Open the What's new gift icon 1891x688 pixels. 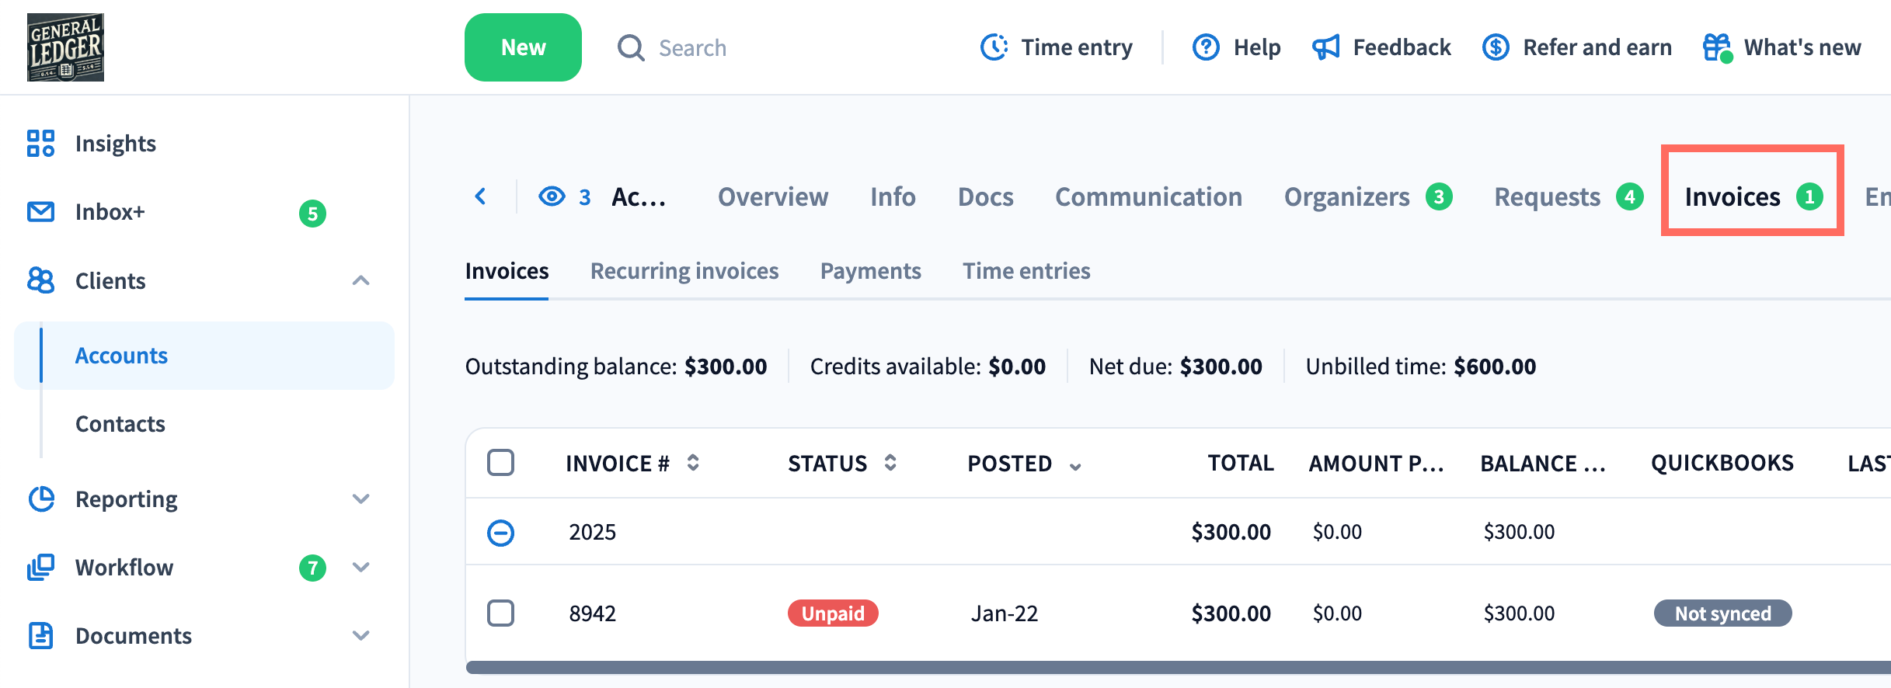(x=1716, y=47)
